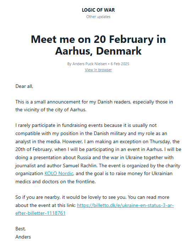Follow the KOLO Nordic charity link
The height and width of the screenshot is (241, 189).
click(59, 173)
